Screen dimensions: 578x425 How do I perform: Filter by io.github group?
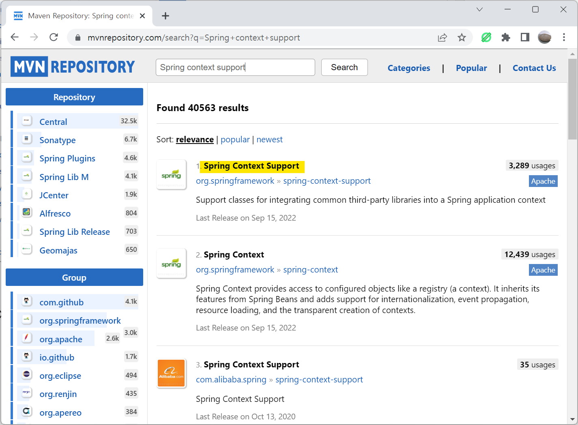[x=57, y=357]
